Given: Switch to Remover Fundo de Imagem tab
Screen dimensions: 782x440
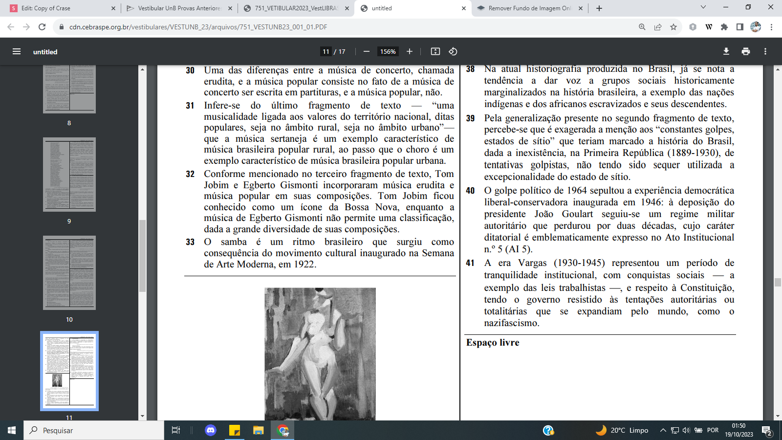Looking at the screenshot, I should (x=530, y=8).
